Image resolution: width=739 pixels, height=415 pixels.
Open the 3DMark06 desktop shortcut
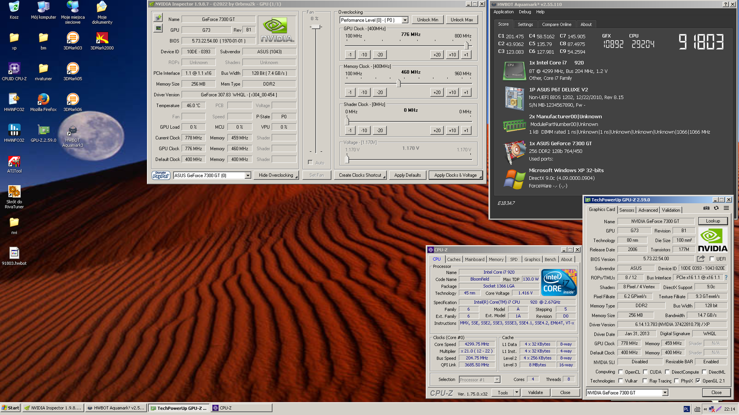click(x=73, y=102)
